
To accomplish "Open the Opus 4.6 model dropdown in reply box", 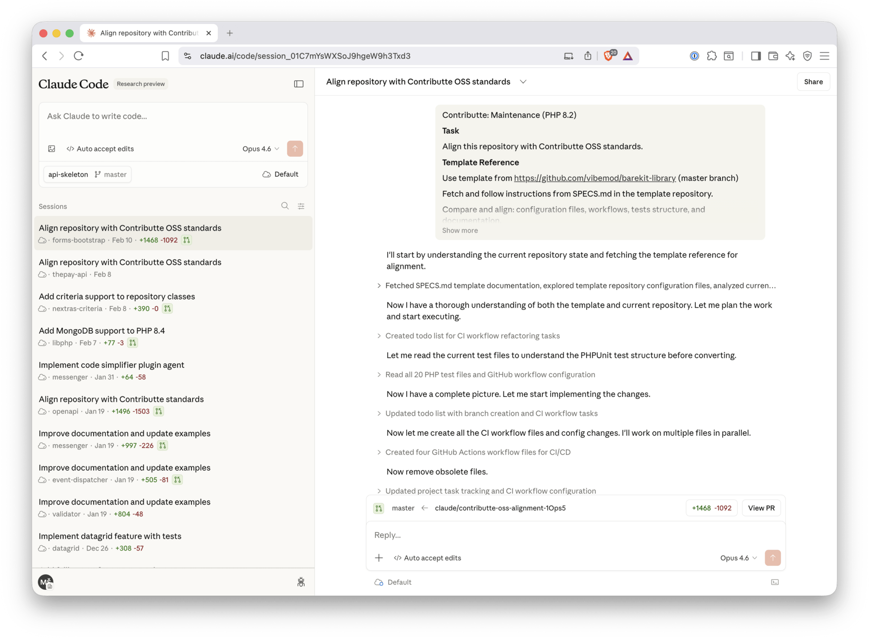I will click(739, 558).
